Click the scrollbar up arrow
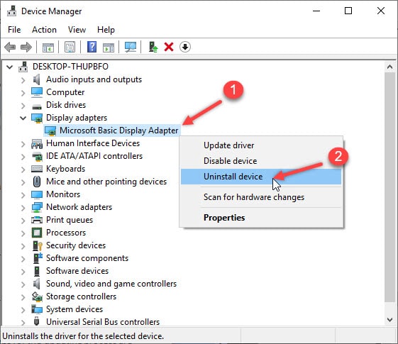The width and height of the screenshot is (398, 344). [390, 67]
